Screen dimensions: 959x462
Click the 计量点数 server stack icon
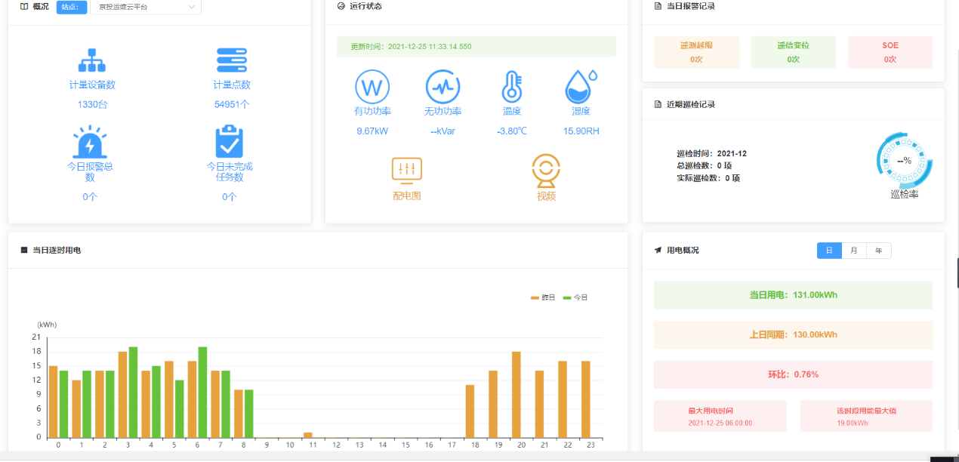click(231, 60)
